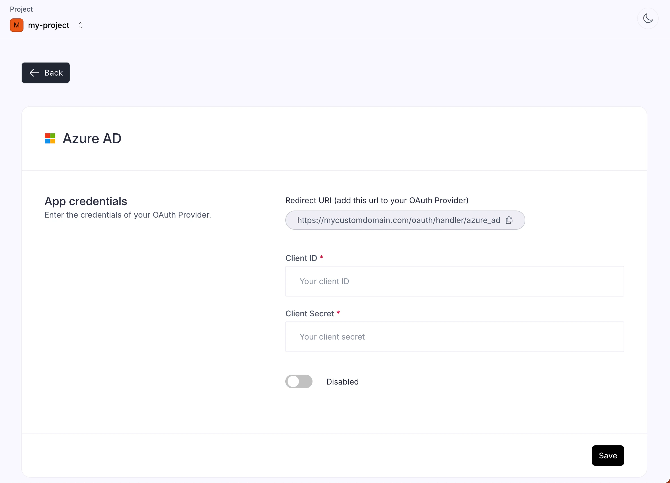Focus the Client ID input field

454,281
